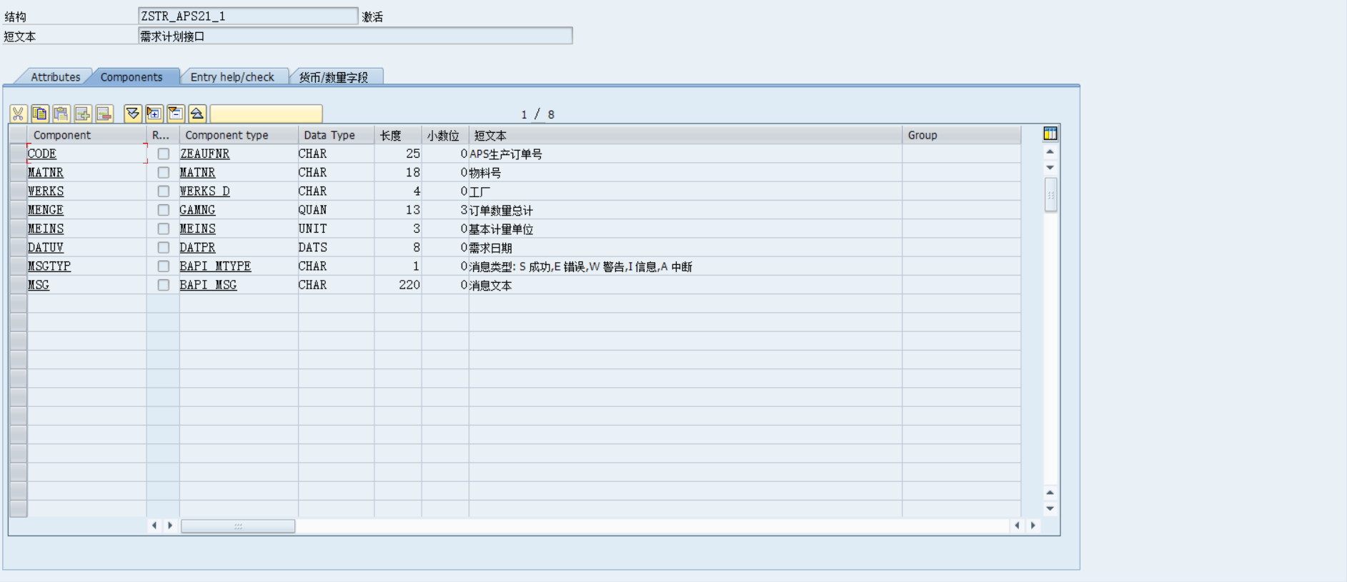Click the Cut scissors icon

18,114
